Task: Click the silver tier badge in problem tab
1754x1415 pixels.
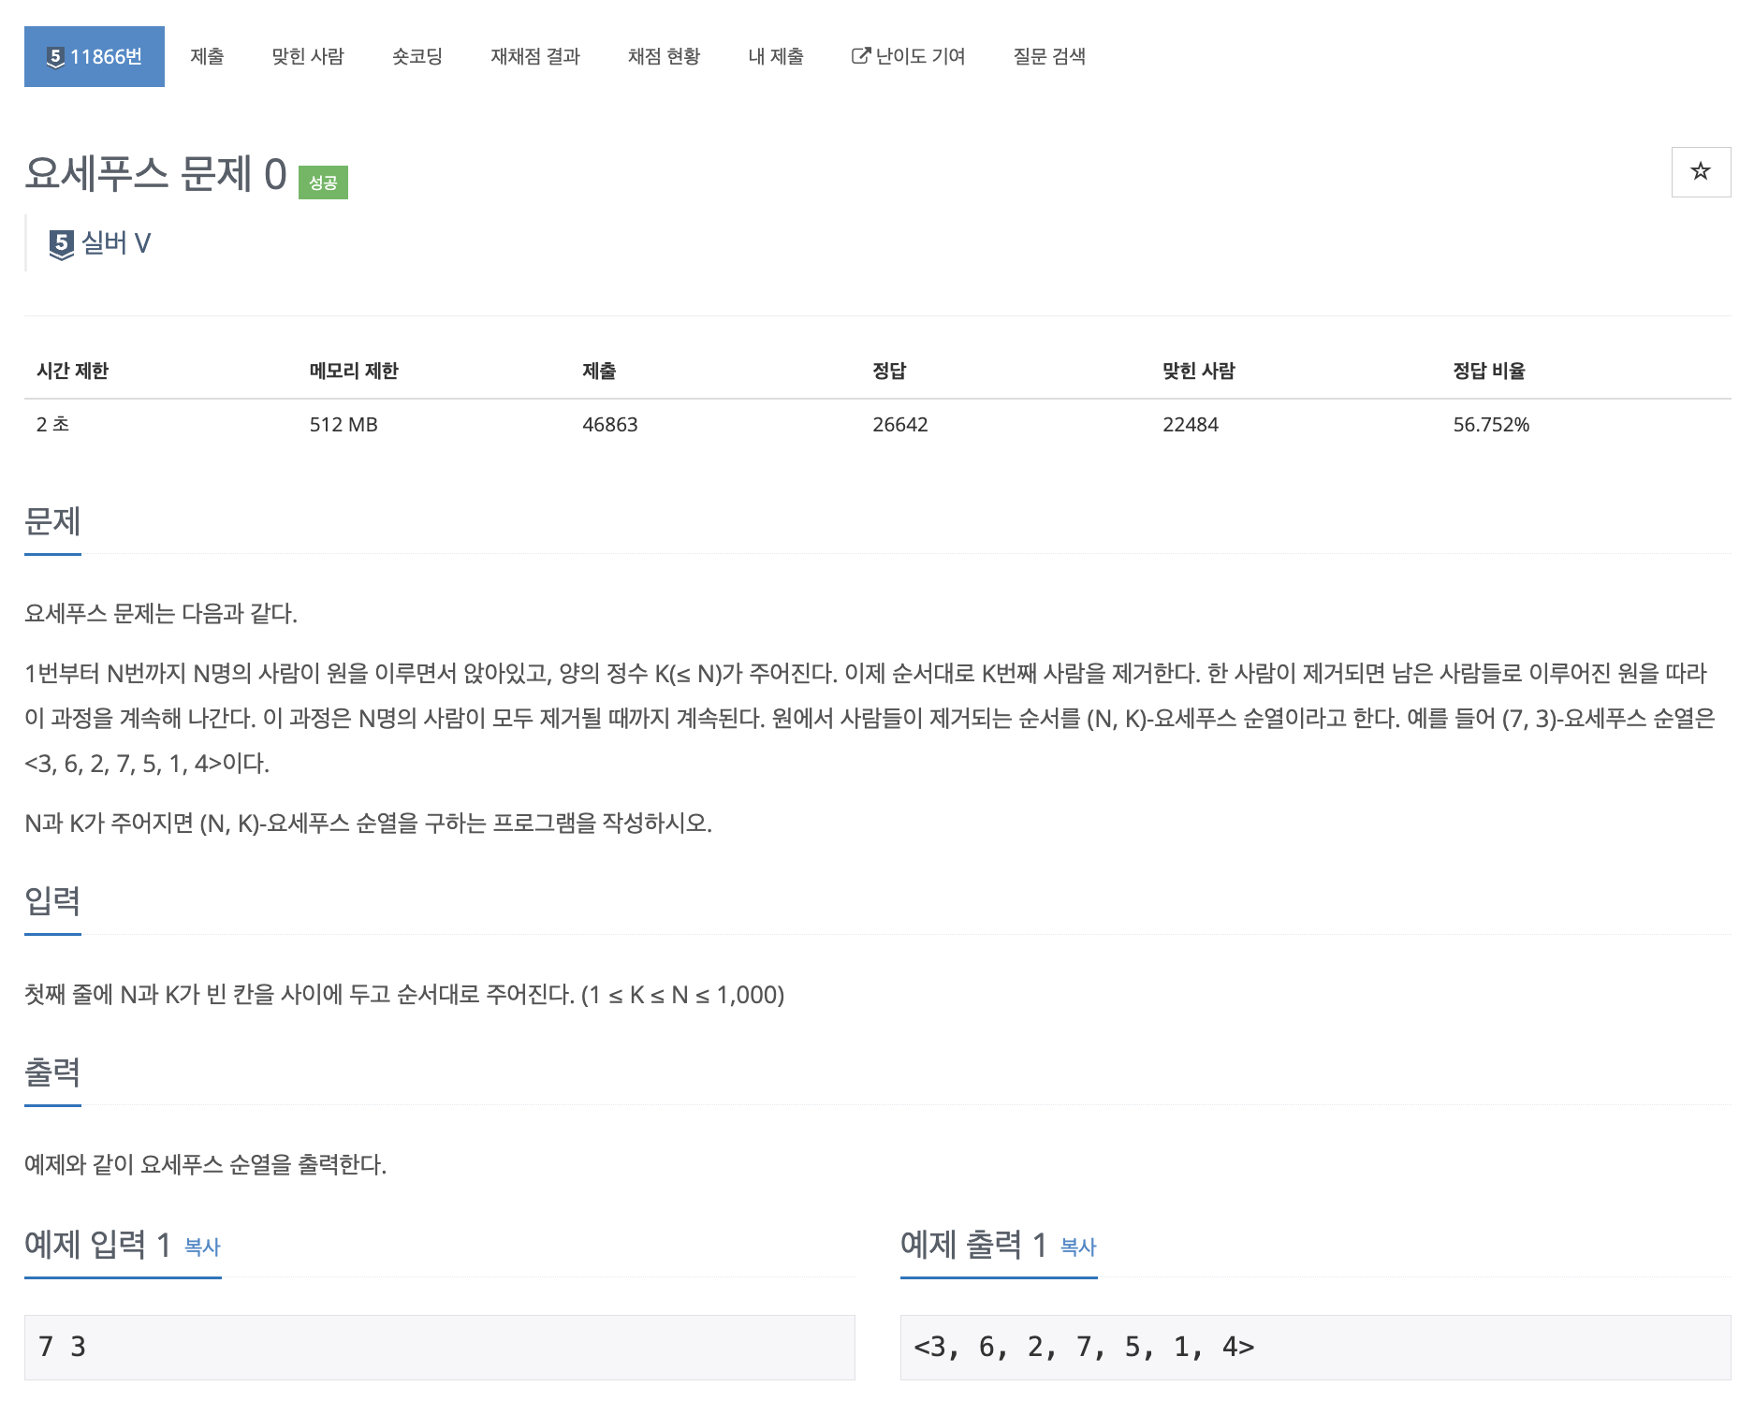Action: click(55, 57)
